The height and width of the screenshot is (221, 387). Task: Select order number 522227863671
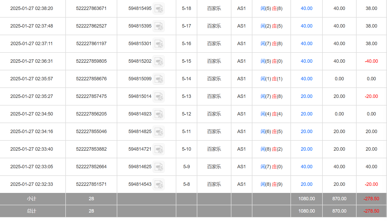91,8
